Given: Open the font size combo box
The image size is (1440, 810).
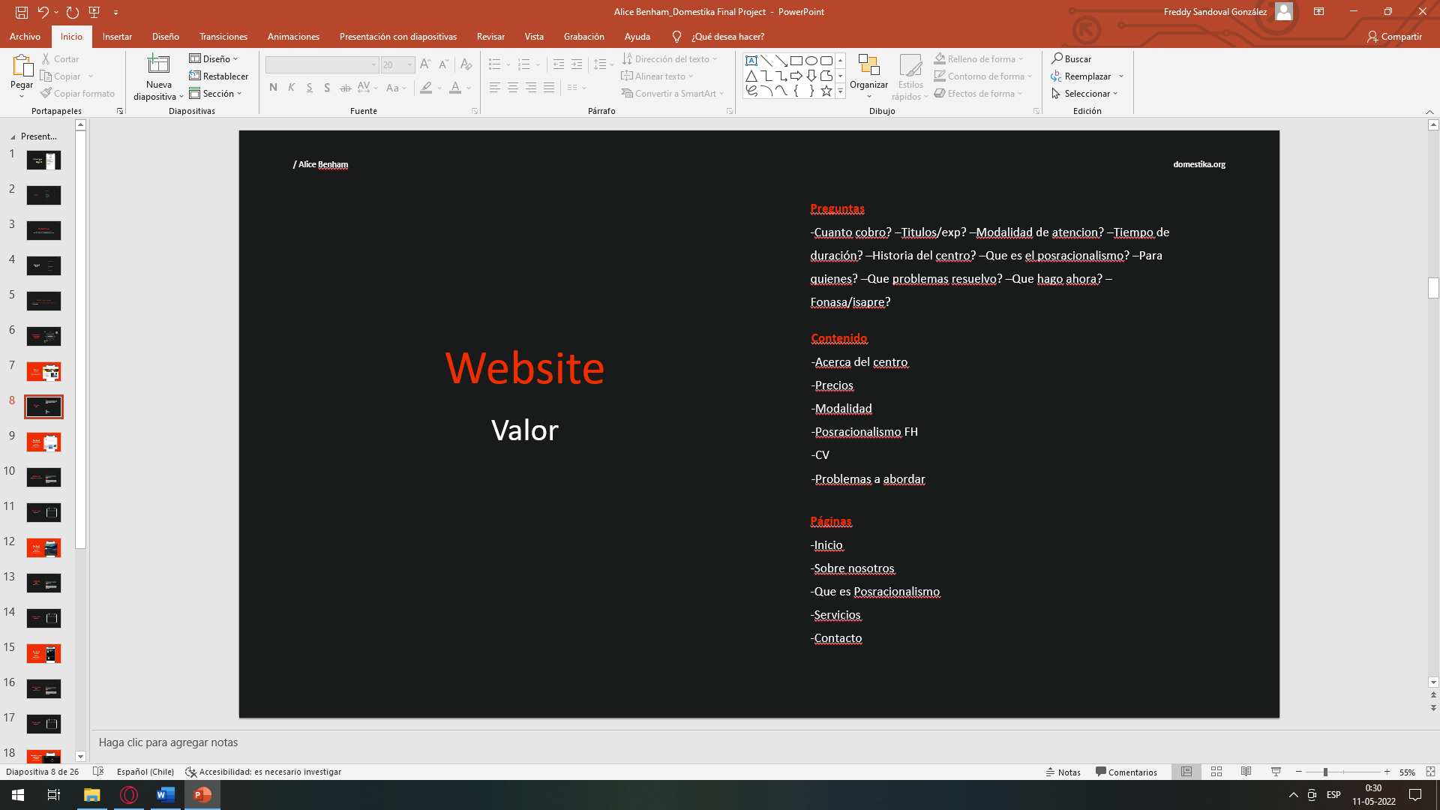Looking at the screenshot, I should click(397, 65).
